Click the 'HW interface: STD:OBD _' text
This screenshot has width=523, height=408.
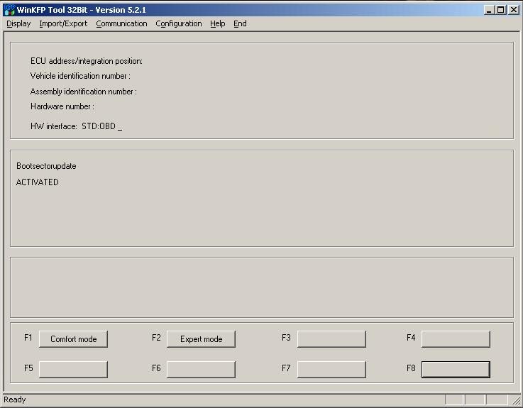click(77, 126)
